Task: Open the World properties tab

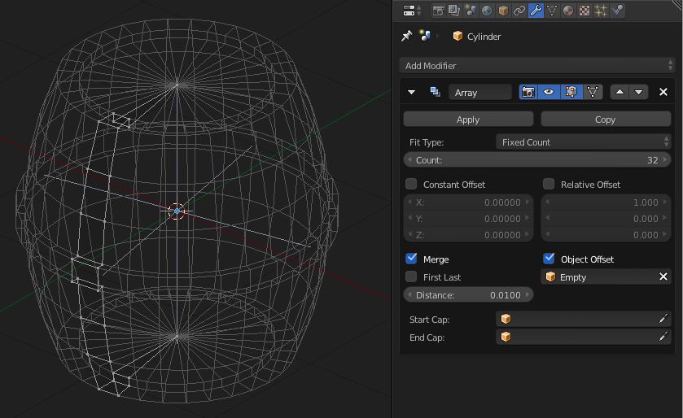Action: pos(487,11)
